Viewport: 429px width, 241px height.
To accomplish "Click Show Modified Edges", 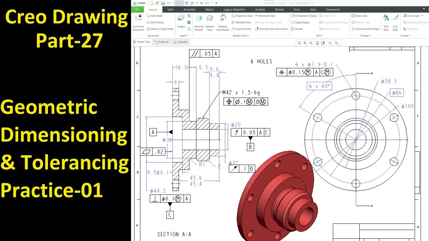I will (365, 29).
